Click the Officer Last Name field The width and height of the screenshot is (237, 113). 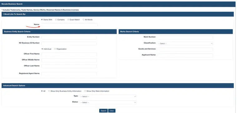(69, 66)
